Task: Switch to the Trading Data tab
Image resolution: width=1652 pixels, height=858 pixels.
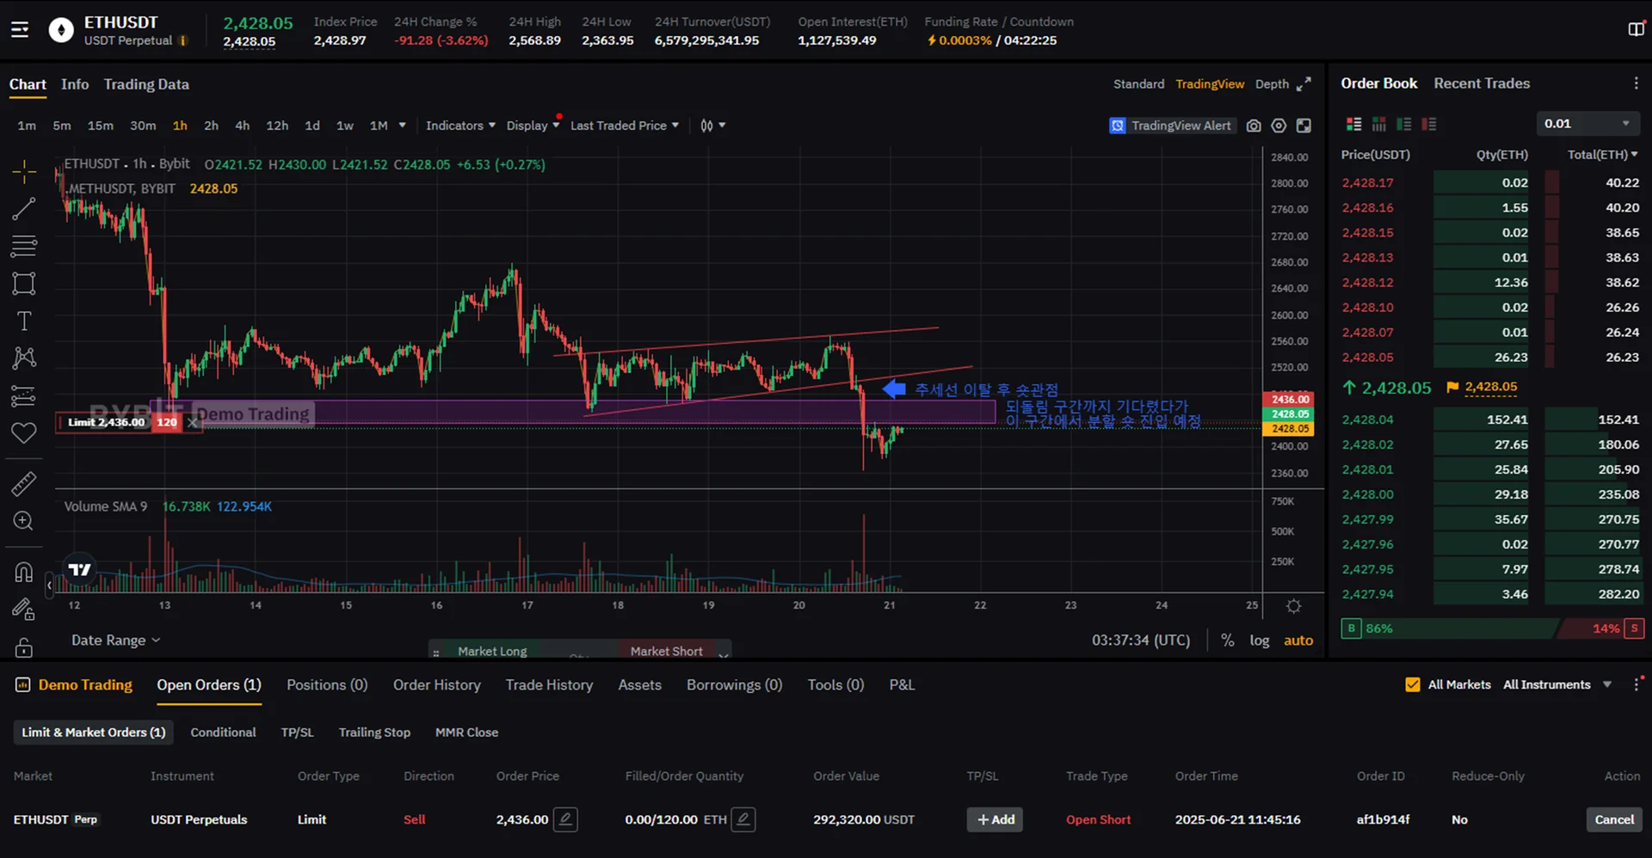Action: (x=146, y=84)
